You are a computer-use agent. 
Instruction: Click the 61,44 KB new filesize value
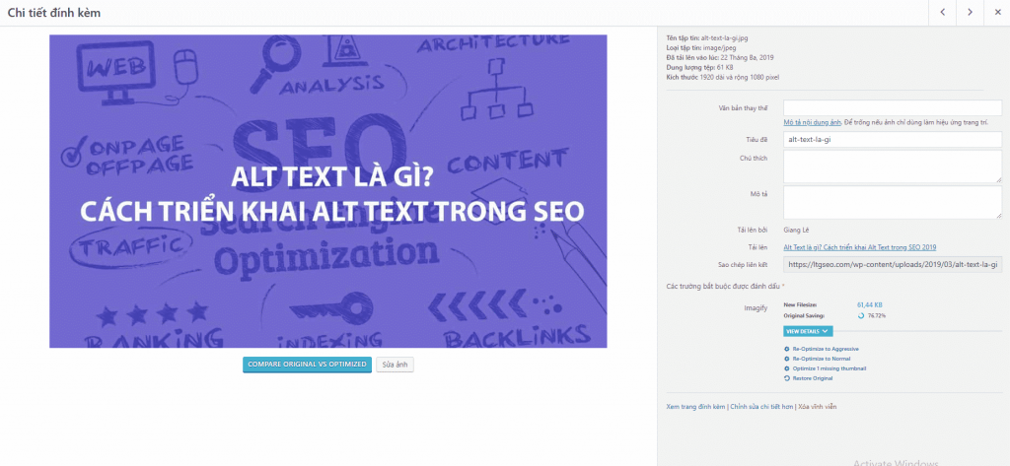coord(870,305)
